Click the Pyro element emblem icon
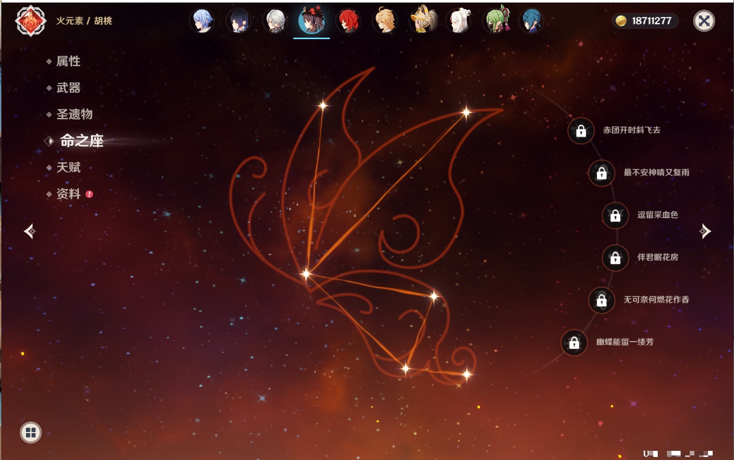Screen dimensions: 734x460 click(30, 21)
